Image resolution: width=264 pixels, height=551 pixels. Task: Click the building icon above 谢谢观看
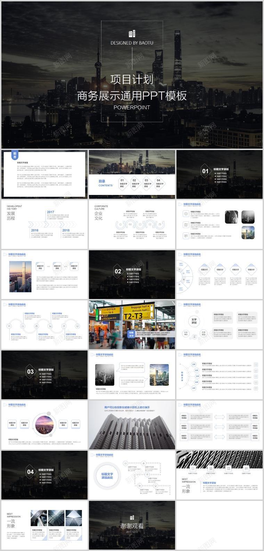pos(132,518)
